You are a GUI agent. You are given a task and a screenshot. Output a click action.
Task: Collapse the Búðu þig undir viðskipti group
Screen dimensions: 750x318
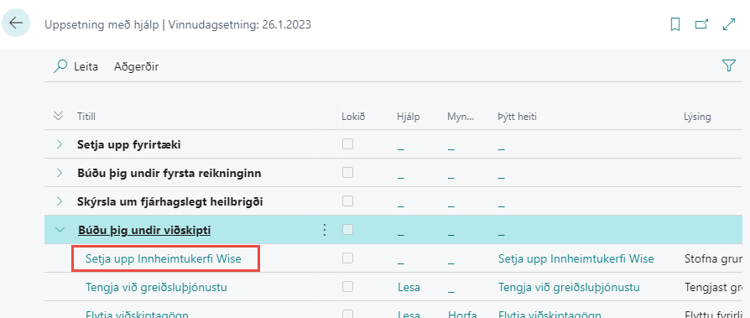coord(60,230)
